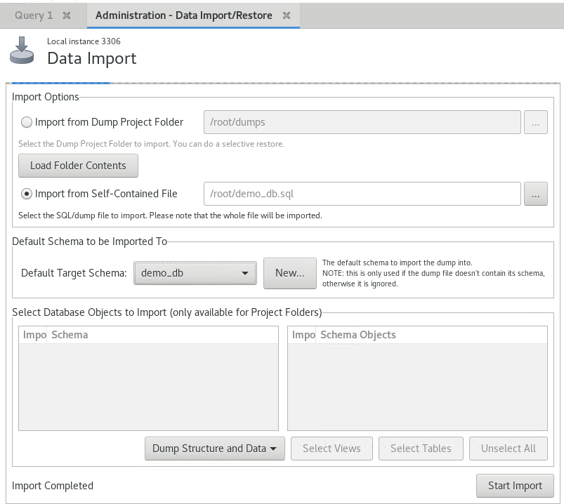This screenshot has height=504, width=564.
Task: Select the Administration - Data Import/Restore tab
Action: tap(184, 15)
